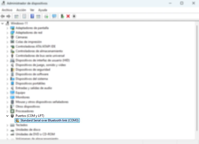Select the Procesadores tree item

(25, 111)
